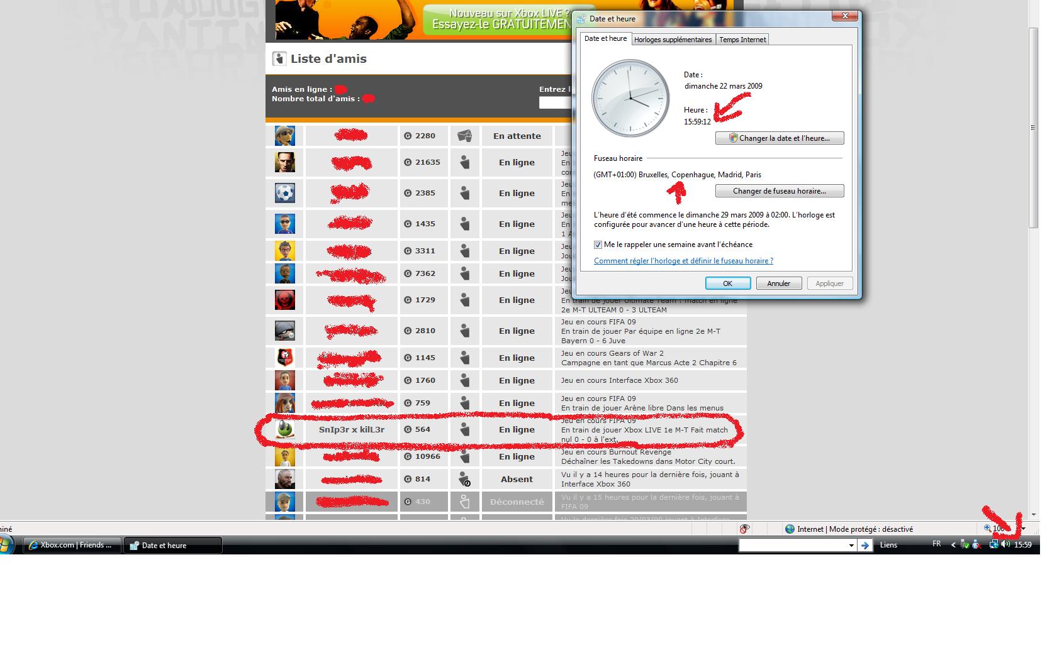
Task: Click the red skull avatar in the 1729 row
Action: point(285,300)
